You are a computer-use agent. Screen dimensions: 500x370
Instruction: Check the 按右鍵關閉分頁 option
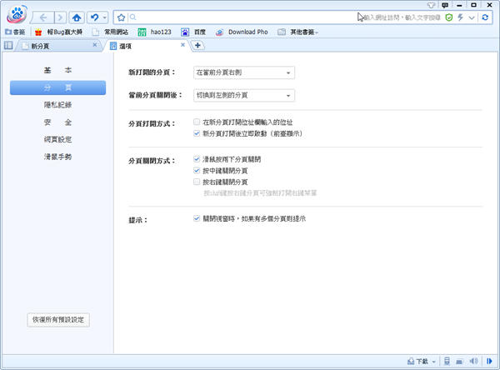[x=196, y=181]
